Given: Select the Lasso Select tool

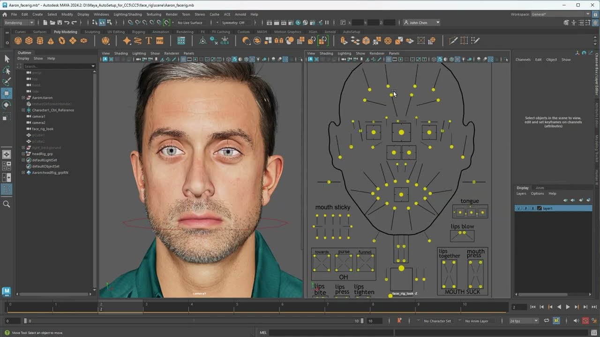Looking at the screenshot, I should (7, 70).
